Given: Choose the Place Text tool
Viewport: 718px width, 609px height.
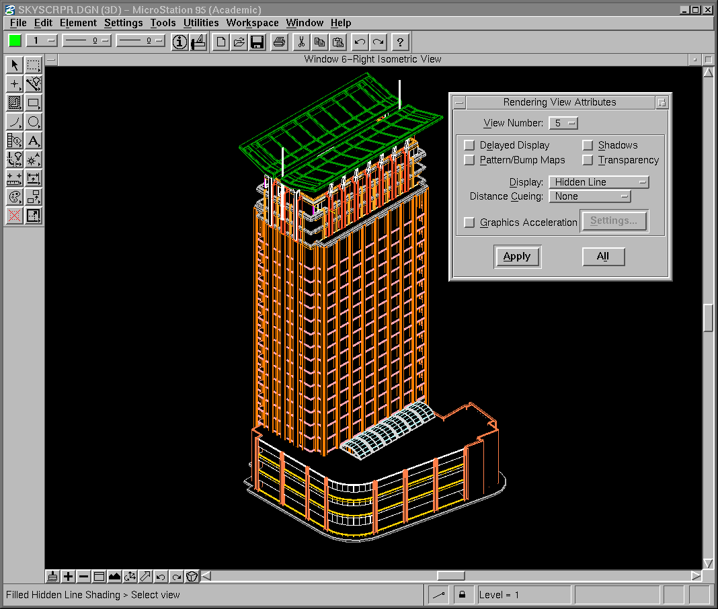Looking at the screenshot, I should (34, 140).
